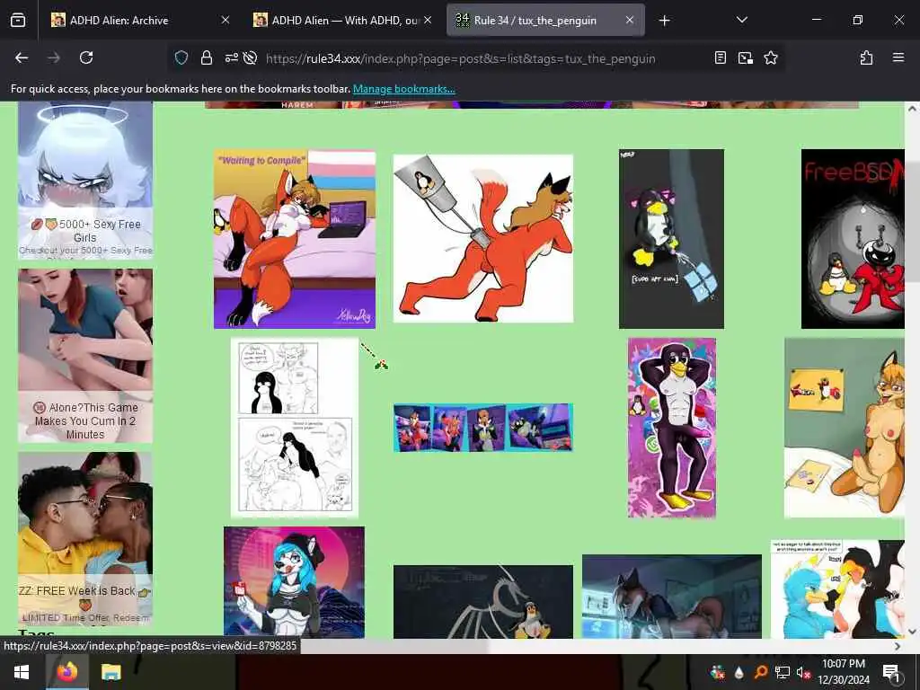Click the Manage bookmarks link

click(x=403, y=89)
